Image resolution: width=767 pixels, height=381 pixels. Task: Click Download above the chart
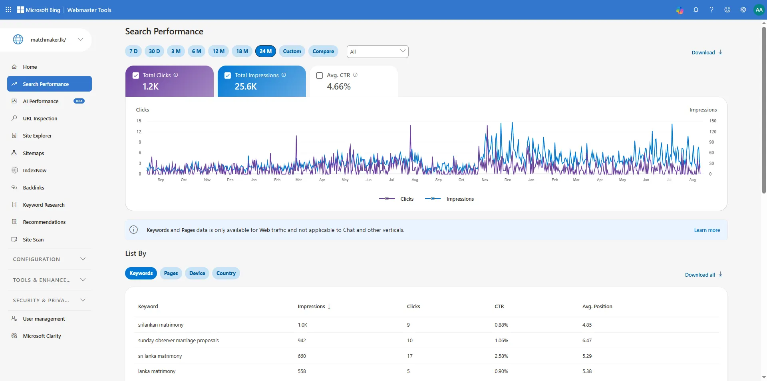pyautogui.click(x=707, y=52)
